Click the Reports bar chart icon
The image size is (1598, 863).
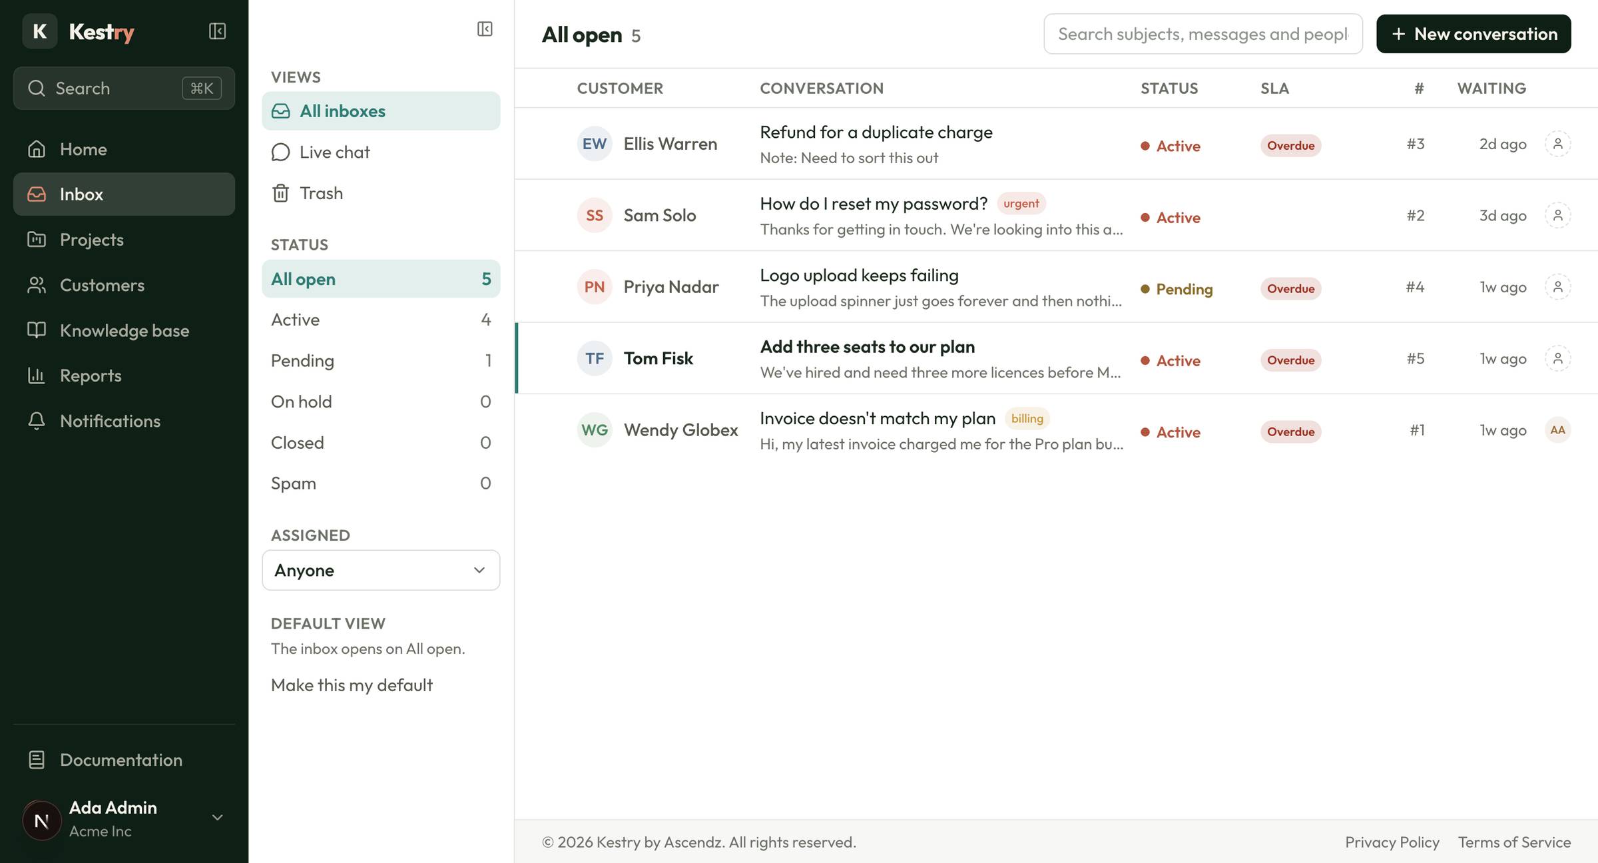(37, 376)
